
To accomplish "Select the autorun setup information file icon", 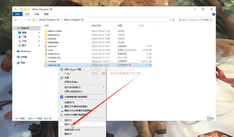I will (x=46, y=46).
